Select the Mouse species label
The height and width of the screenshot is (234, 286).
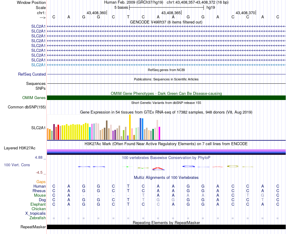40,195
